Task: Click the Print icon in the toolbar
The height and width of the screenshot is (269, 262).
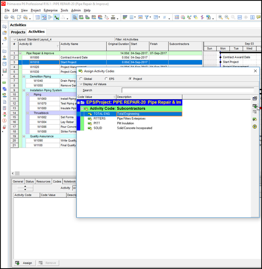Action: 6,17
